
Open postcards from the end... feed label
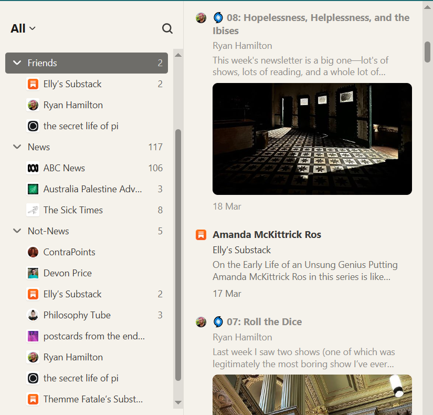(x=94, y=336)
